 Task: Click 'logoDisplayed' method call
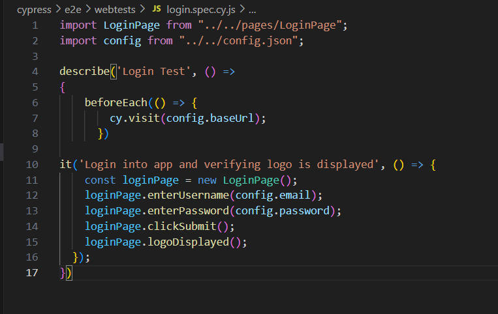188,242
